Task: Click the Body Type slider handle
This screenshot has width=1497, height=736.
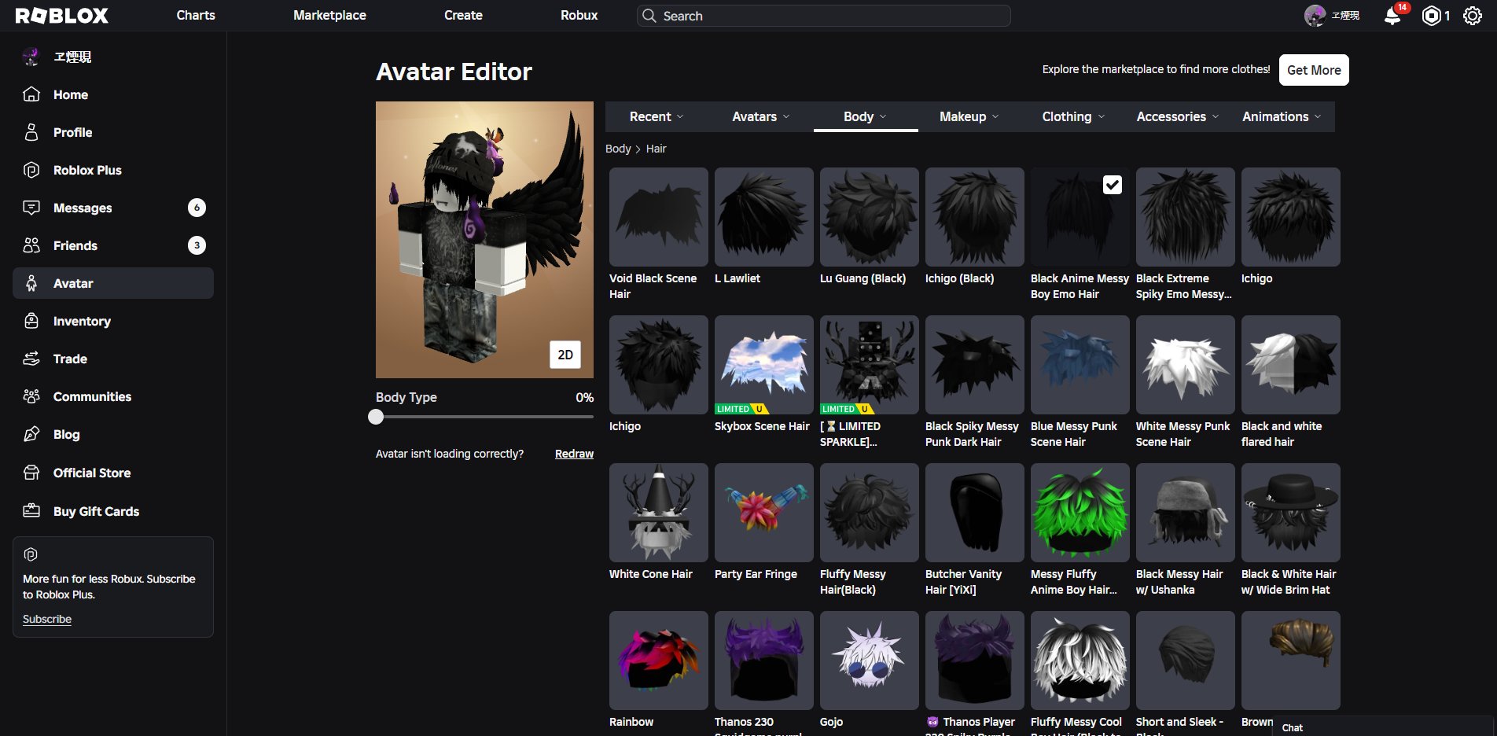Action: [376, 417]
